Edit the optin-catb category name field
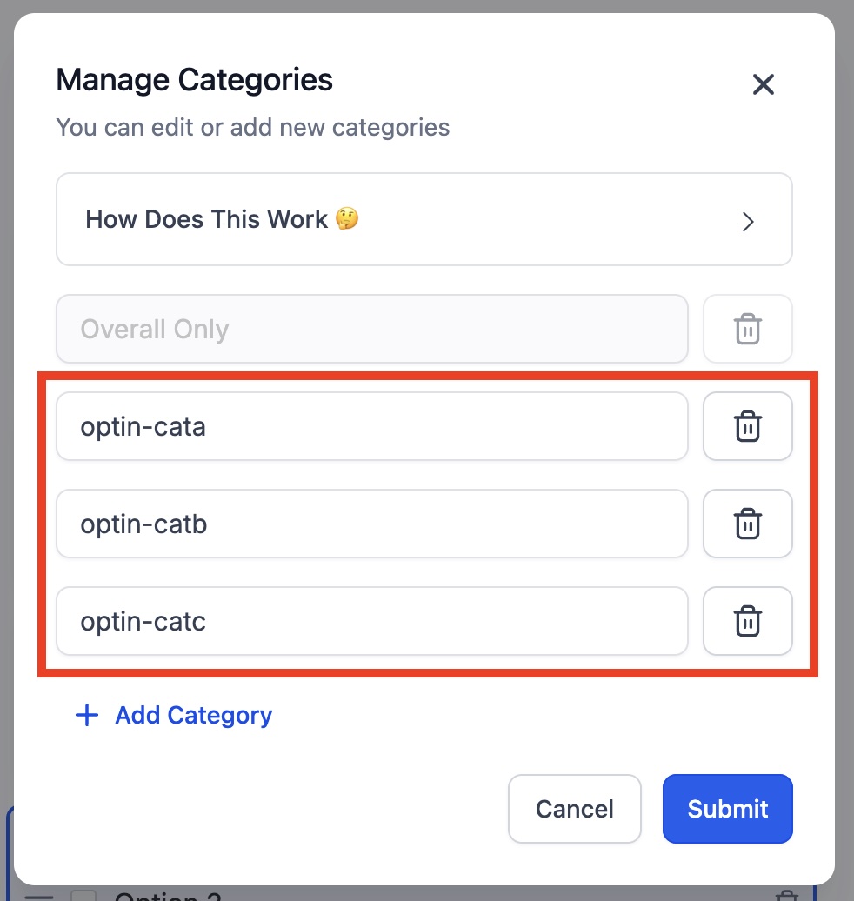The image size is (854, 901). tap(371, 524)
